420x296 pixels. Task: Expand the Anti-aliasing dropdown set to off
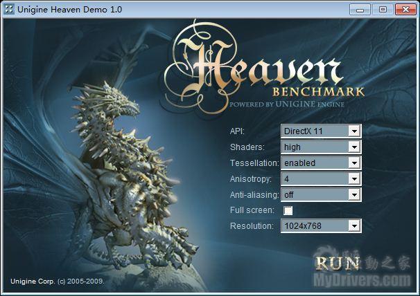(x=321, y=194)
